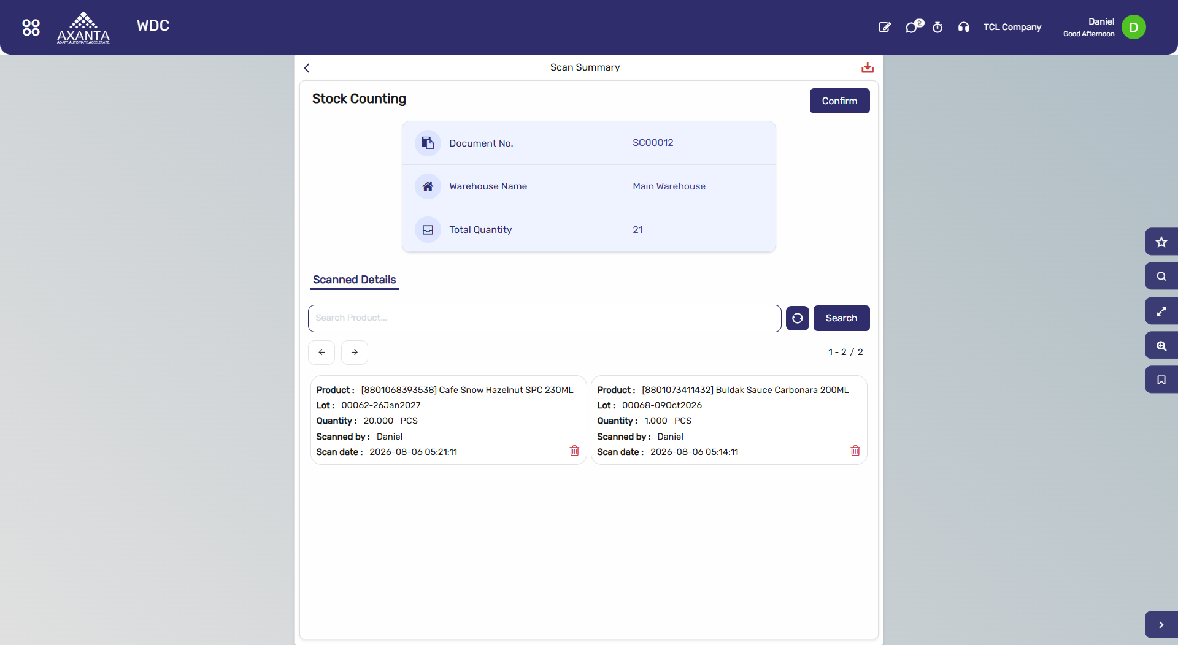Open the search magnifier in side panel
The height and width of the screenshot is (645, 1178).
point(1161,277)
